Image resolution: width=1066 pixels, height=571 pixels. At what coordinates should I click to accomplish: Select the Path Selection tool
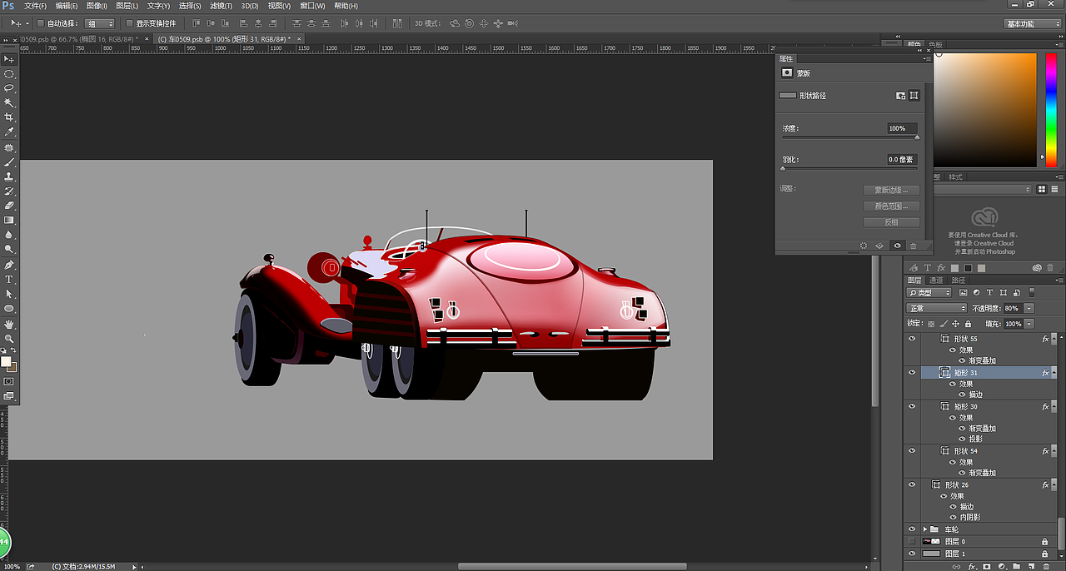9,294
